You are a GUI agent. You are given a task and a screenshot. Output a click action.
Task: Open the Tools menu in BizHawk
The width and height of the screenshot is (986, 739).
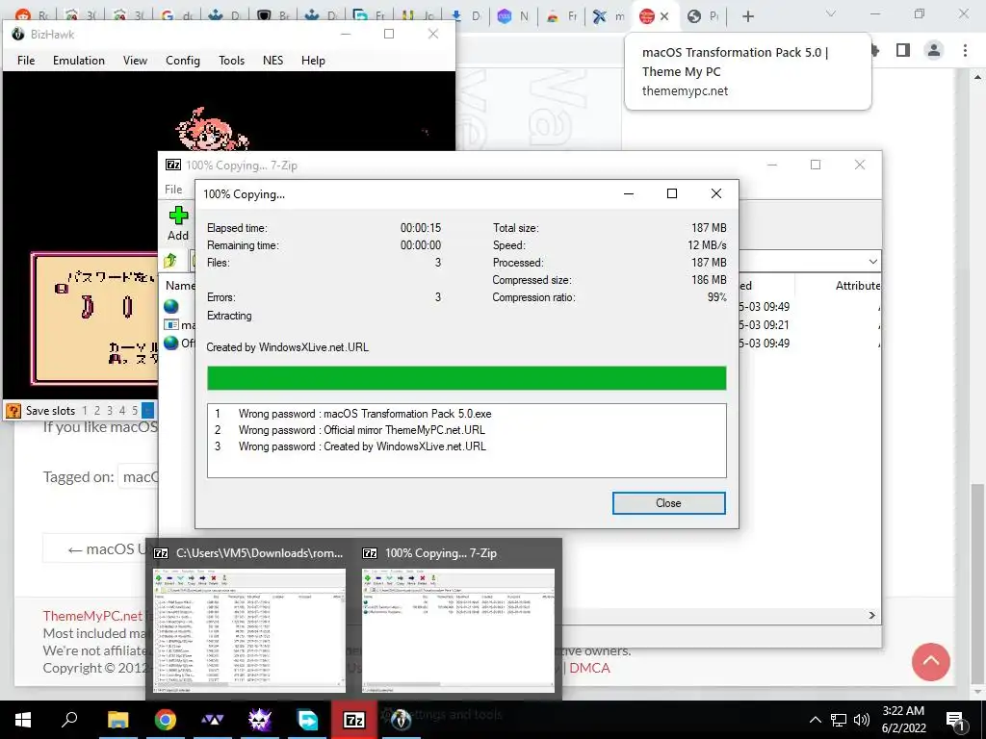click(231, 61)
